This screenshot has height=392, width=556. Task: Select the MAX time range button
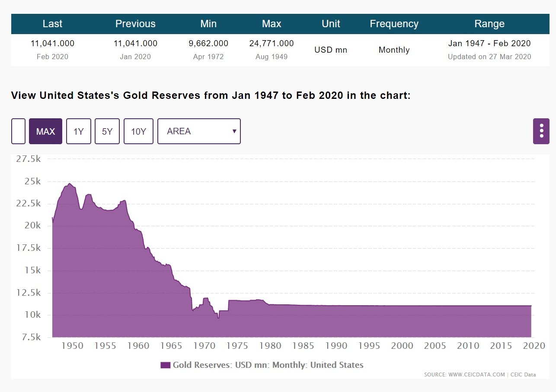(x=46, y=131)
